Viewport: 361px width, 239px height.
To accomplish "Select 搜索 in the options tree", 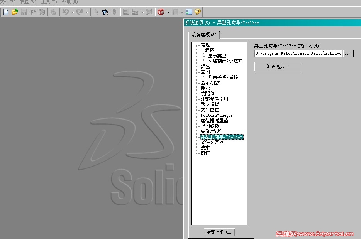I will pyautogui.click(x=205, y=148).
